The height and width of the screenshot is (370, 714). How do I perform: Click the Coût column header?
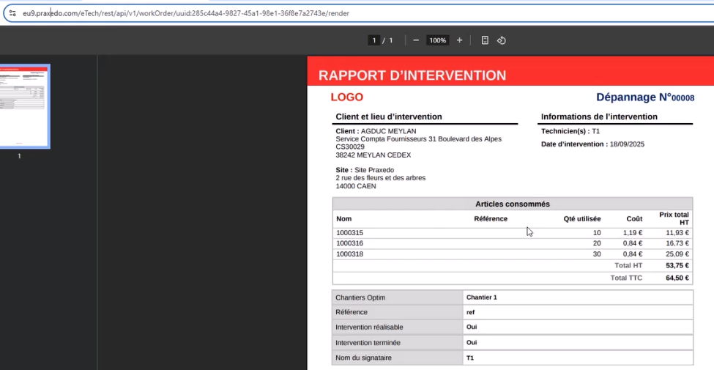coord(634,219)
